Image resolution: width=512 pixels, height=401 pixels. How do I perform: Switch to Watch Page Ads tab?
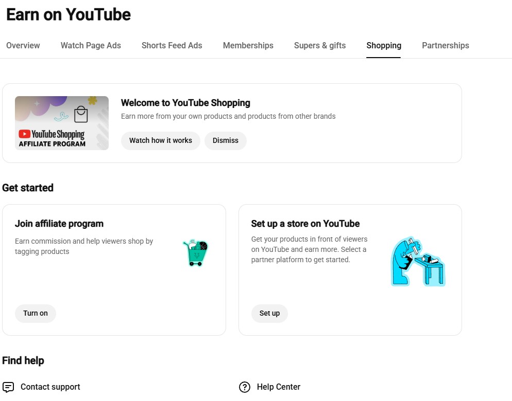point(91,45)
